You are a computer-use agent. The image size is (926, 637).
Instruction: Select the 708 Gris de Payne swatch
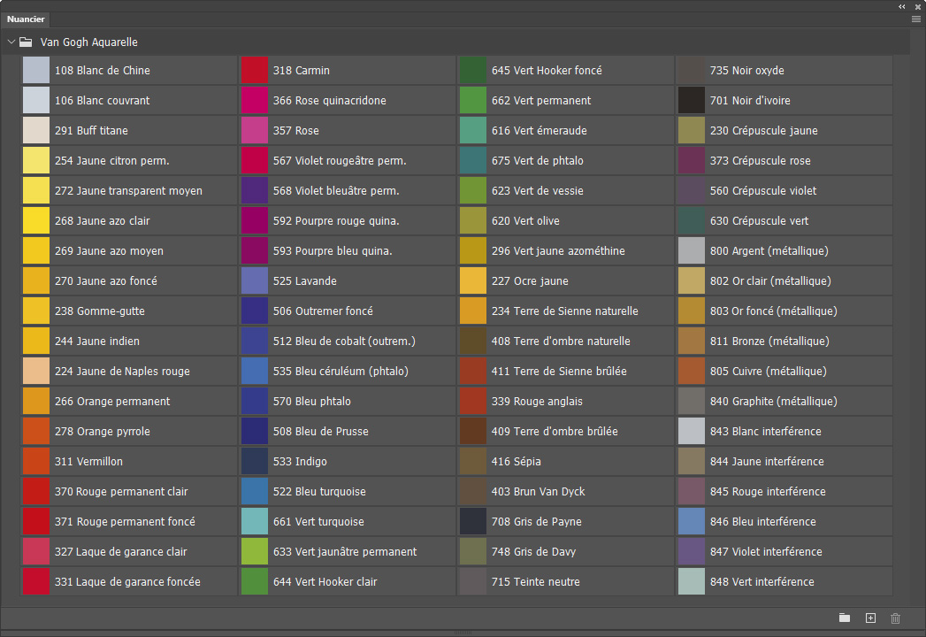(473, 521)
